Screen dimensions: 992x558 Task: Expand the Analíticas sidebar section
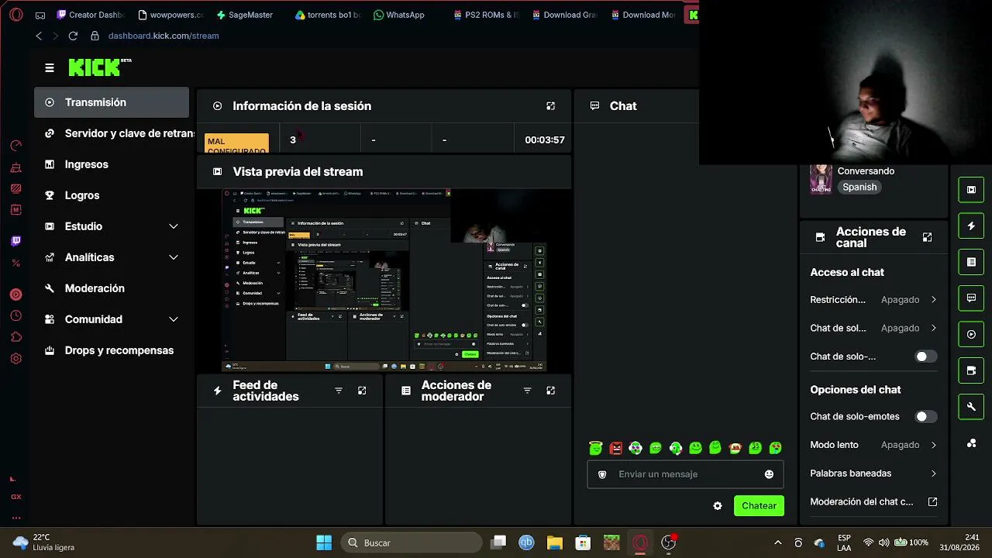tap(112, 257)
